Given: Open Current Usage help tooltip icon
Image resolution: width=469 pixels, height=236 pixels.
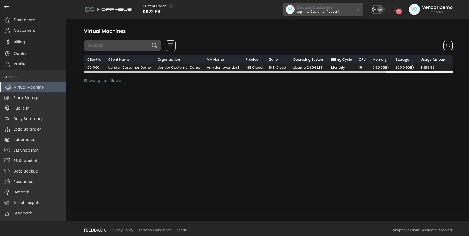Looking at the screenshot, I should (x=171, y=6).
